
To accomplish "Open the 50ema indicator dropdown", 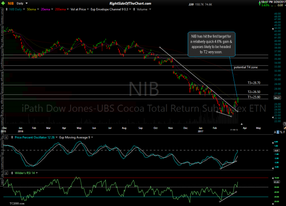I will coord(38,9).
